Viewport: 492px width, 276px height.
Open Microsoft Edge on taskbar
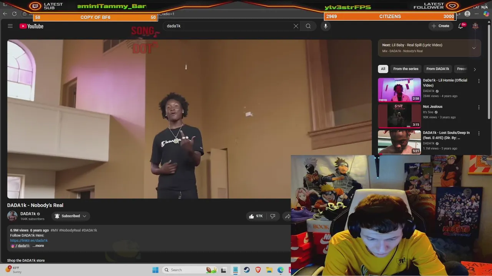pyautogui.click(x=281, y=270)
